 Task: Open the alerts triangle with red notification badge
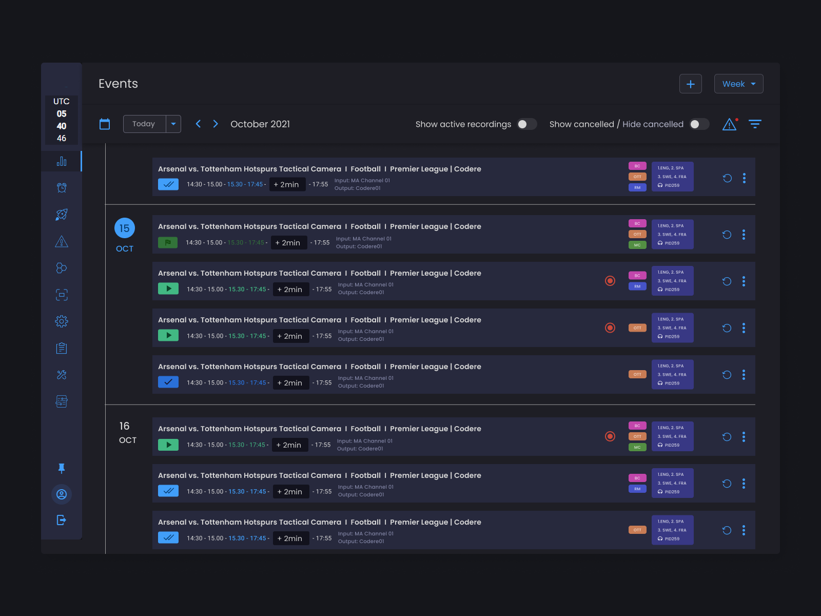729,124
